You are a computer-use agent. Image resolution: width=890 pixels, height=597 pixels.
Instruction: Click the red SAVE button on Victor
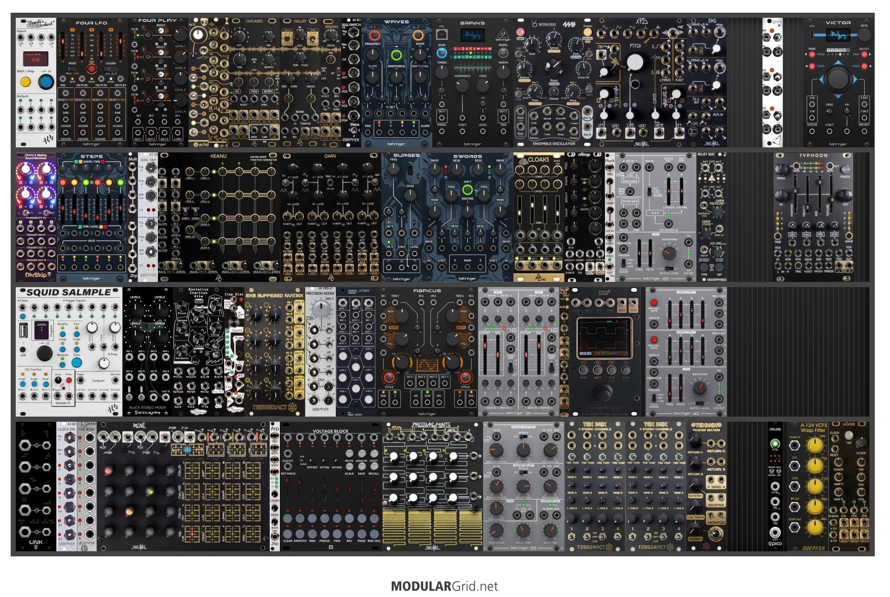(x=864, y=54)
